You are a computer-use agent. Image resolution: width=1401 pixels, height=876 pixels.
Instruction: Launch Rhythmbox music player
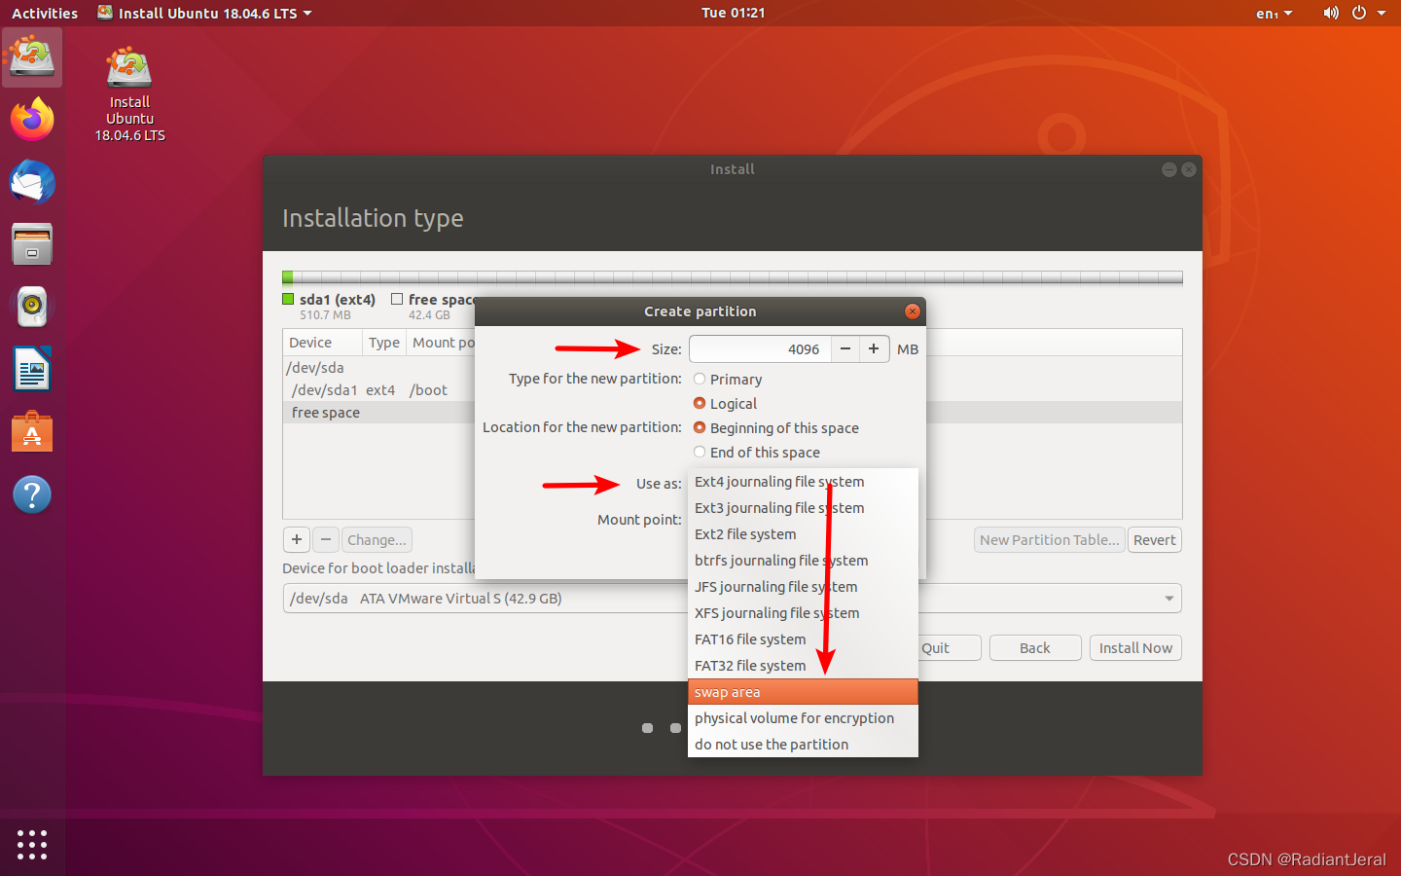pyautogui.click(x=32, y=307)
